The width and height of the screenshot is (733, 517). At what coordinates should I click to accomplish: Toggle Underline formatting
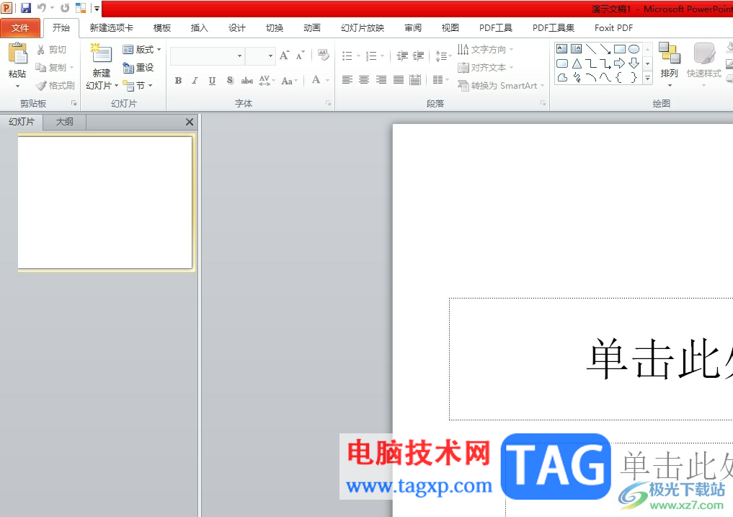(212, 81)
